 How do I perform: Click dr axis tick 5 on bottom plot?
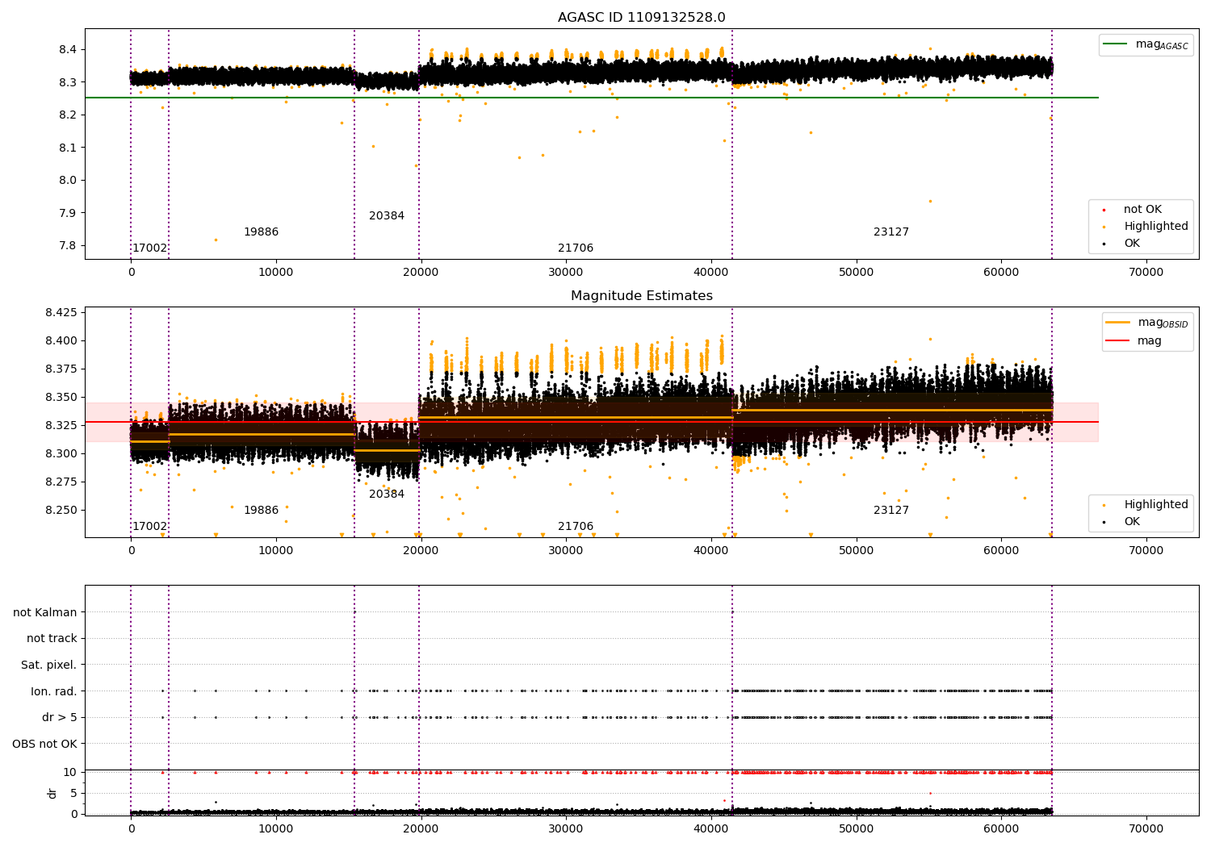click(74, 794)
